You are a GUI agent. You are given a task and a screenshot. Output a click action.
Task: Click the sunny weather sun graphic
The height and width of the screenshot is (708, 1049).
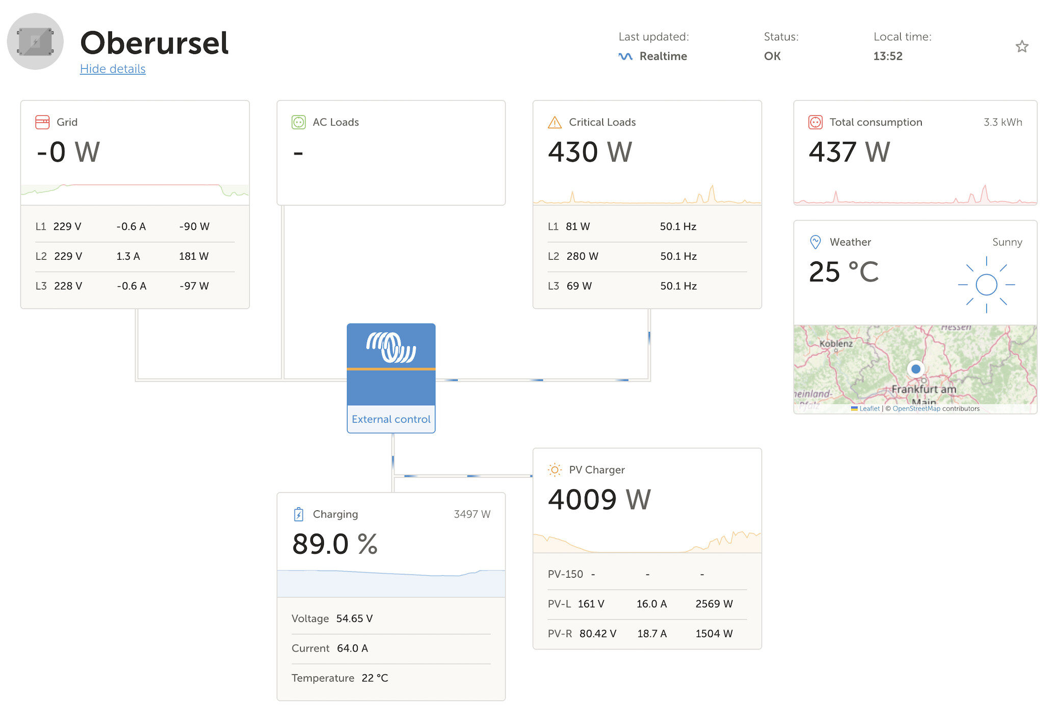click(986, 285)
